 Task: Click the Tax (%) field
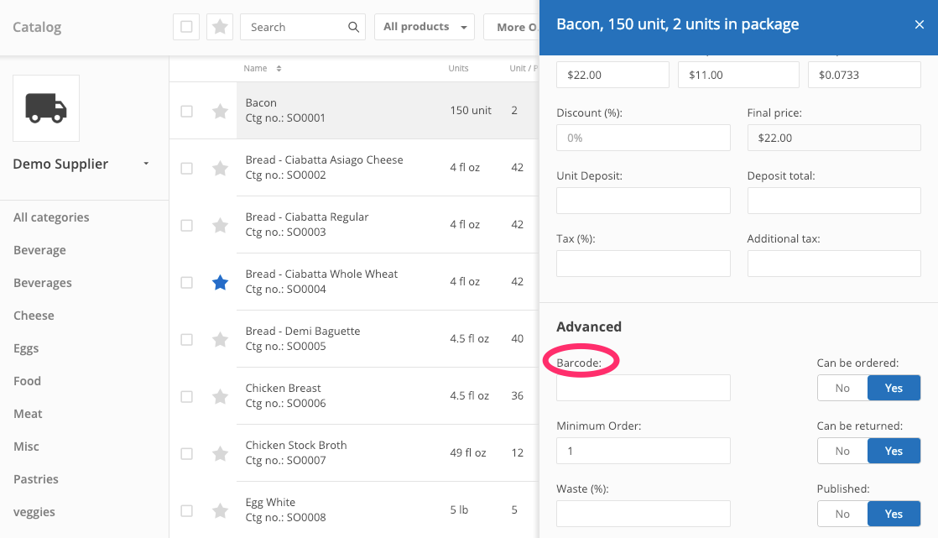click(643, 264)
